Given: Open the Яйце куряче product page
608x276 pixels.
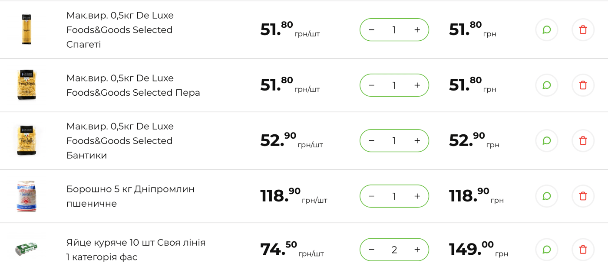Looking at the screenshot, I should tap(136, 250).
